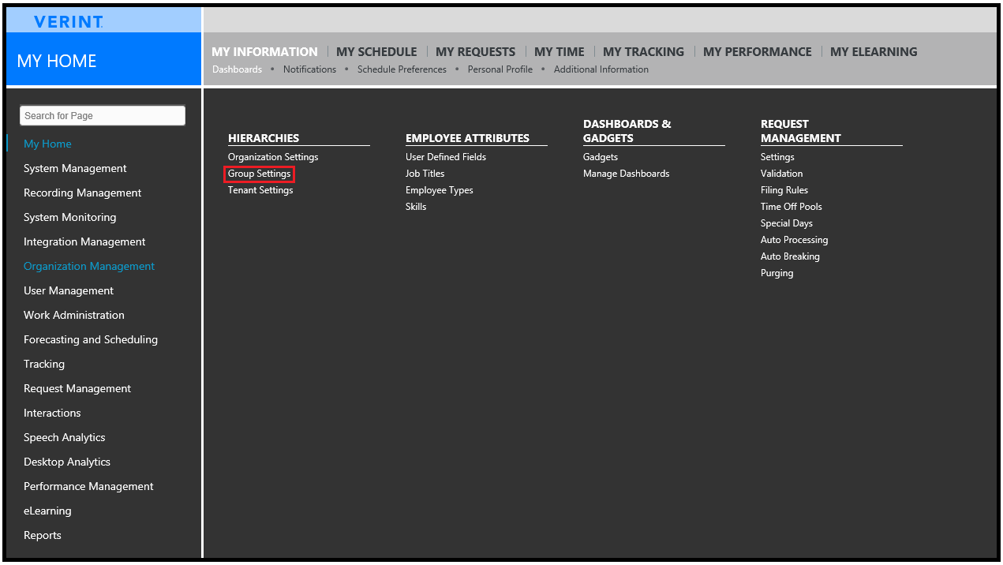Select My Home in the sidebar

47,144
